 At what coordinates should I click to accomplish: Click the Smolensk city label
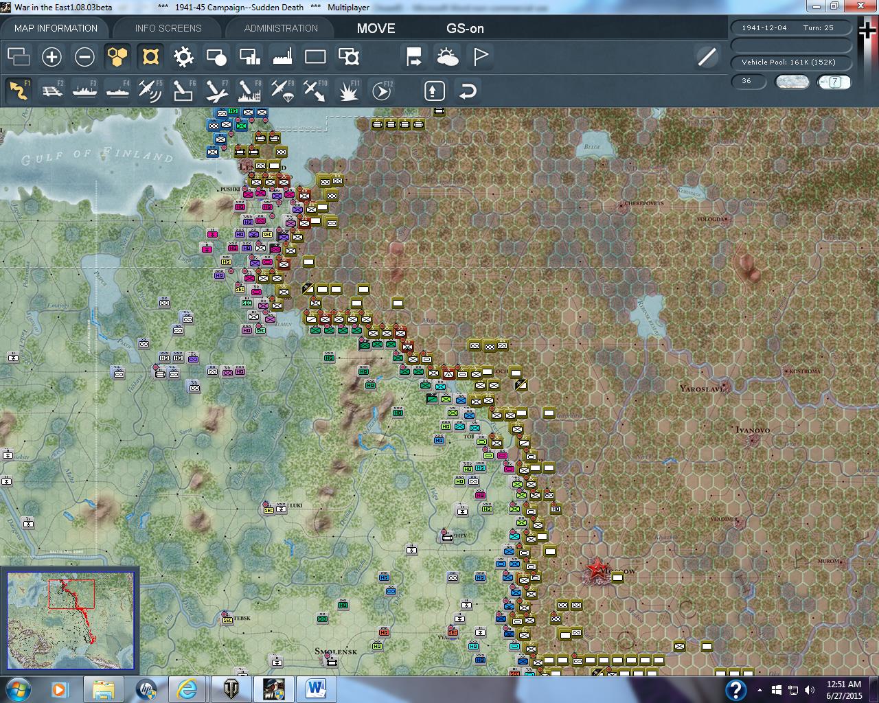(x=336, y=651)
